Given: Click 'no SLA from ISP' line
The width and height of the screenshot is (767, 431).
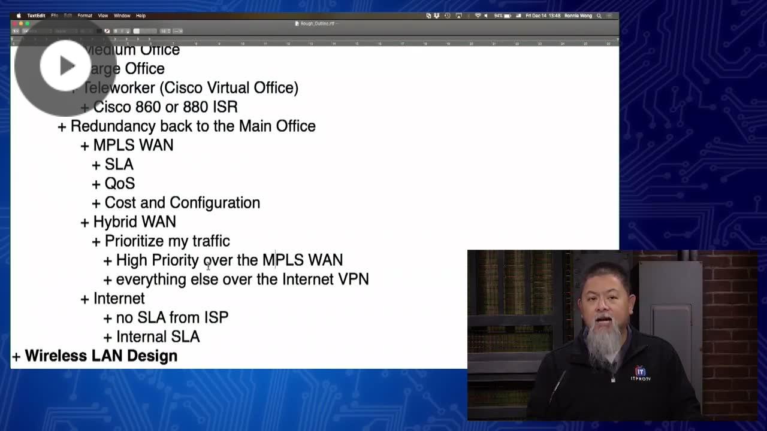Looking at the screenshot, I should [x=172, y=317].
